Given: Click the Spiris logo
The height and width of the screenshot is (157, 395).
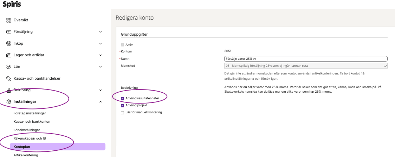Looking at the screenshot, I should point(12,5).
